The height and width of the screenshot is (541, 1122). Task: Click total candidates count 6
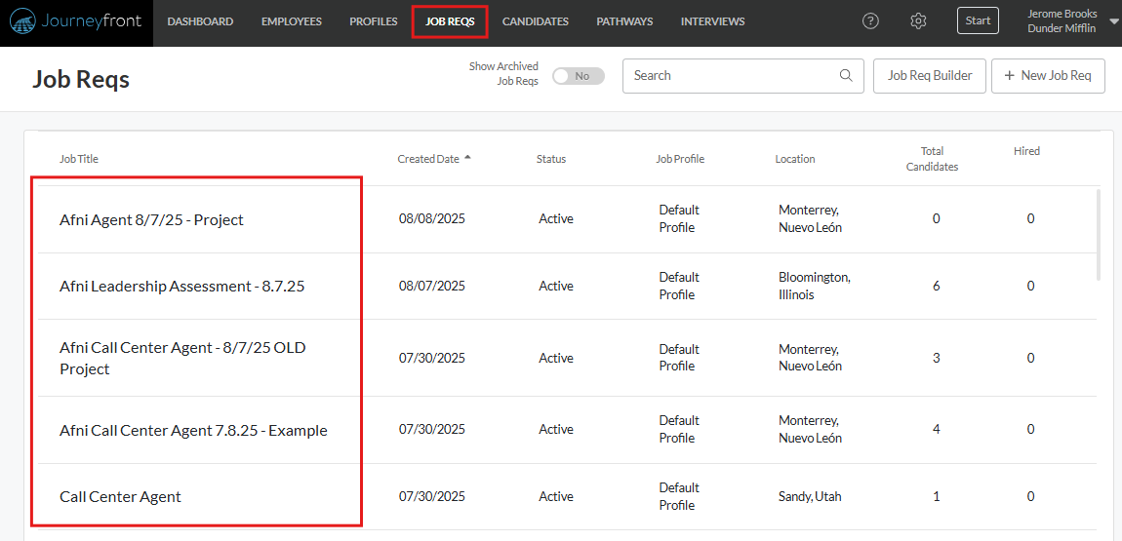[x=936, y=286]
